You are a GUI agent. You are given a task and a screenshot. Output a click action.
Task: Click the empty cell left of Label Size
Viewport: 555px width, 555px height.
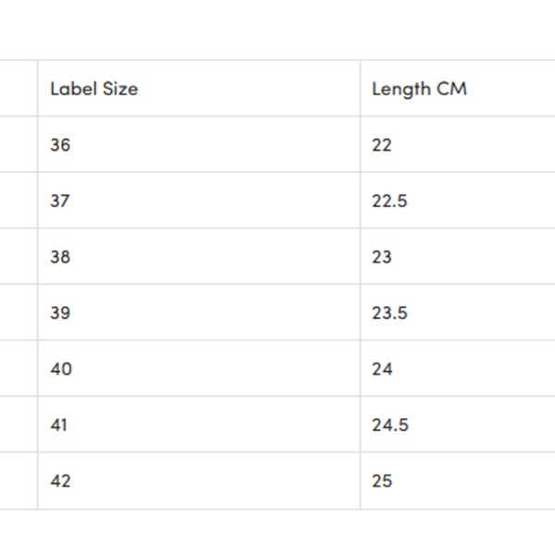18,89
